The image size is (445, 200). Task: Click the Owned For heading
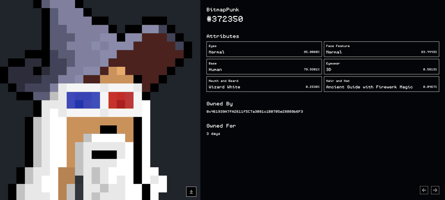click(221, 126)
